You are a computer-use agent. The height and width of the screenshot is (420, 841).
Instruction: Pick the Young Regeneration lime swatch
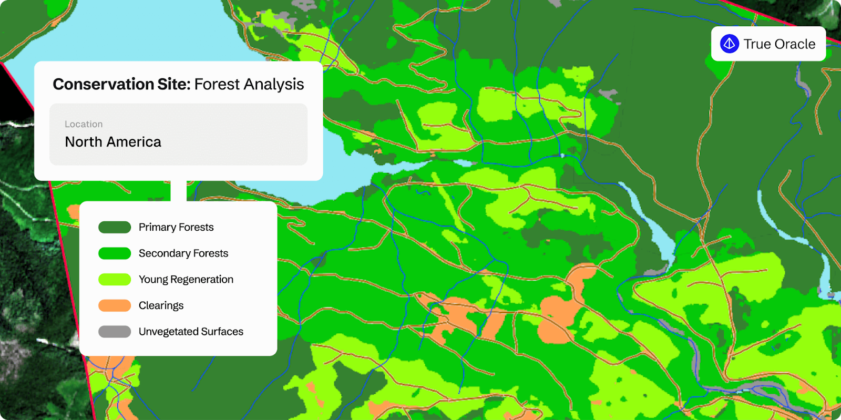point(115,279)
